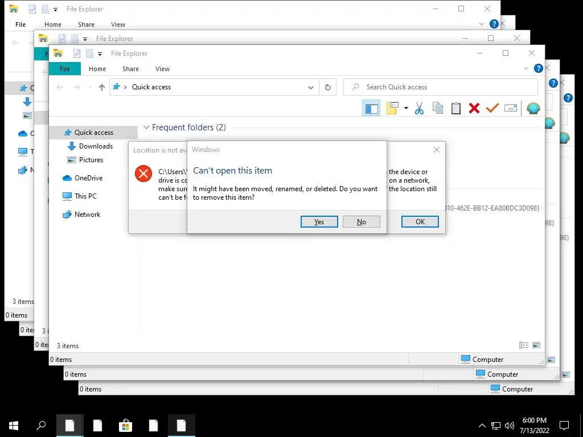Click the Search Quick access field
Image resolution: width=583 pixels, height=437 pixels.
tap(440, 87)
